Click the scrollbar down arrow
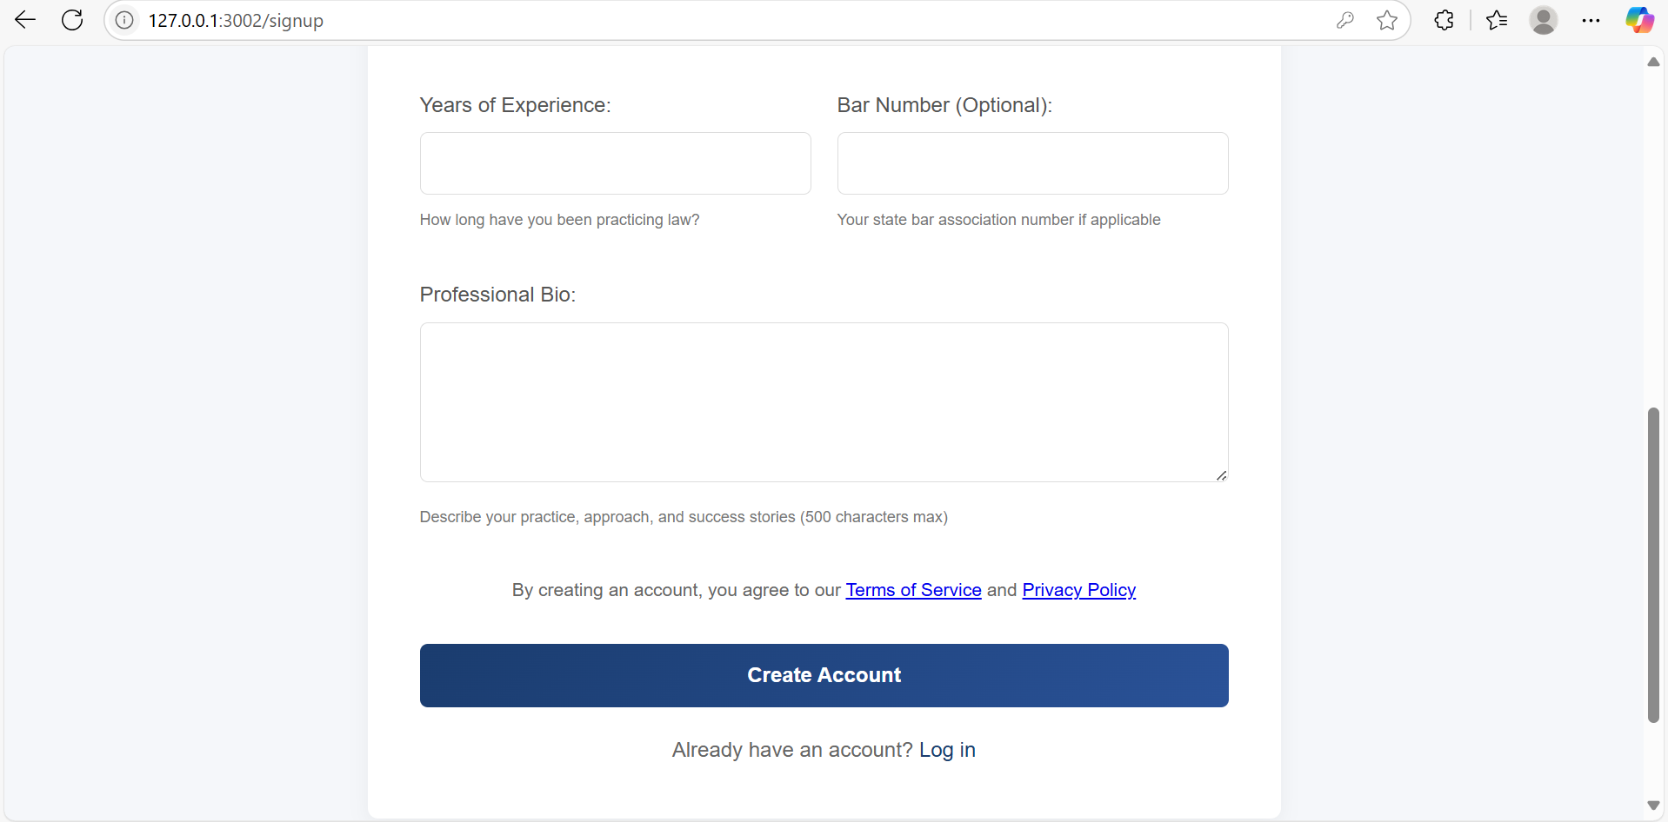 [1653, 805]
